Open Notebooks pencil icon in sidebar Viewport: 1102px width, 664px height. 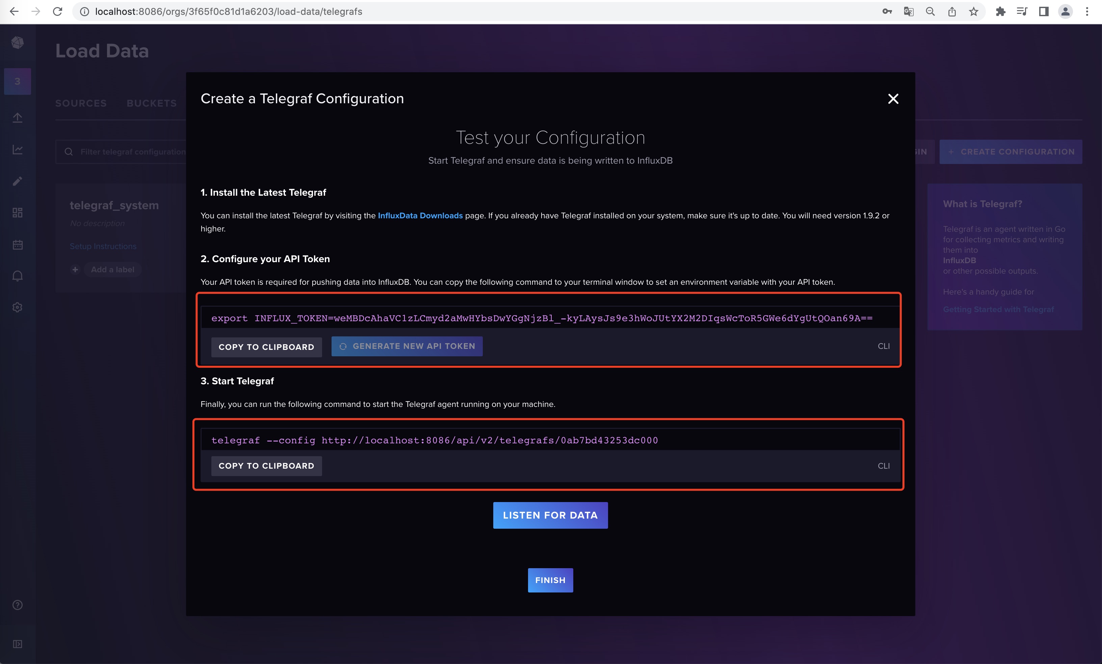click(x=18, y=181)
